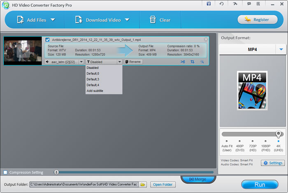Screen dimensions: 288x193
Task: Remove the file with the X icon
Action: (x=206, y=39)
